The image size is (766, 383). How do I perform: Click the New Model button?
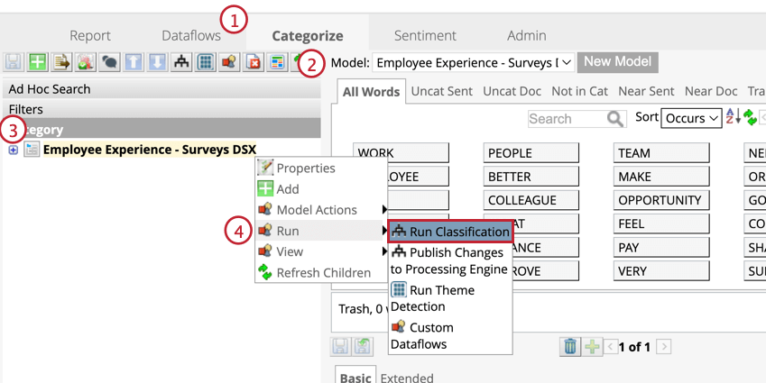(617, 62)
